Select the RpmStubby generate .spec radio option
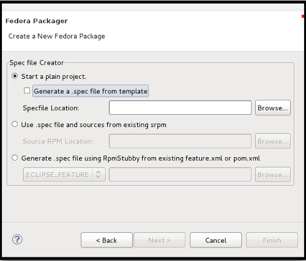Screen dimensions: 306x261 point(15,158)
